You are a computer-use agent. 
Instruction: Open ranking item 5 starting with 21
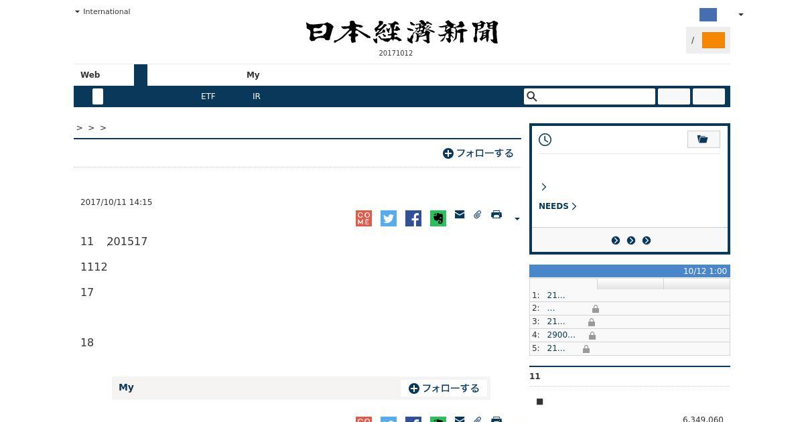556,348
